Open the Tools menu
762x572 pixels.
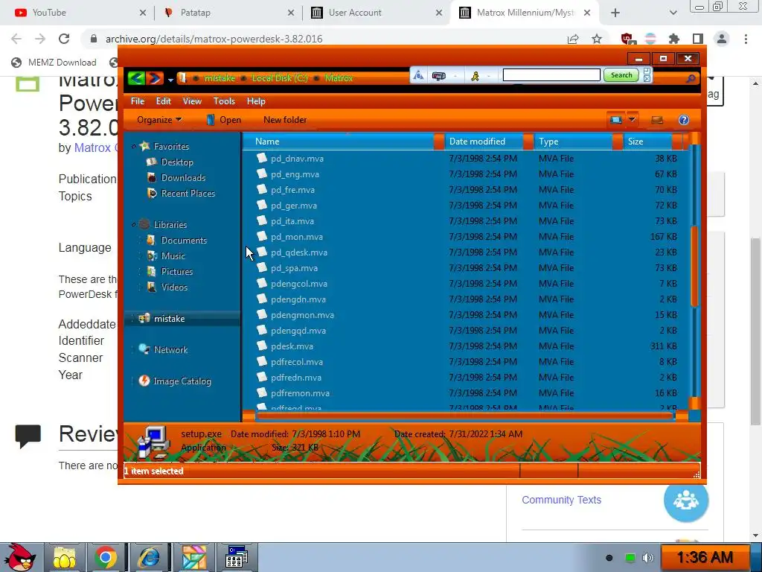224,101
